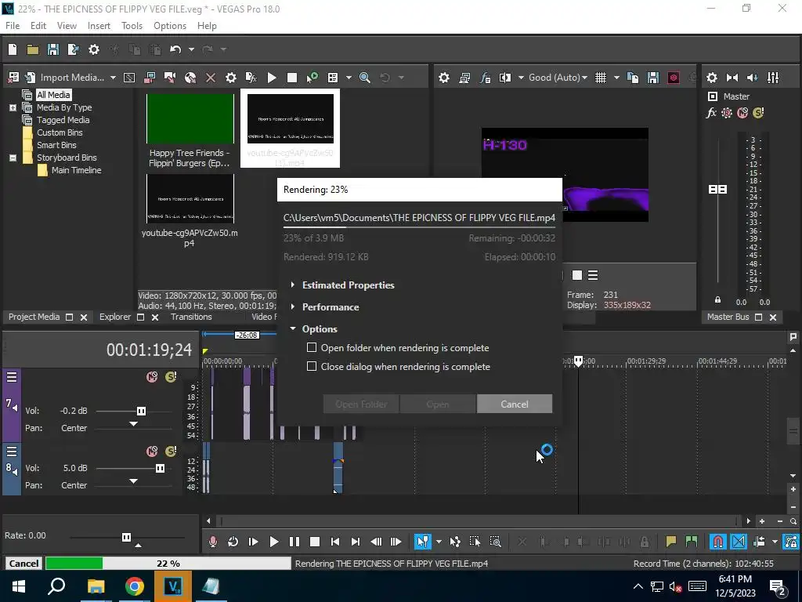Click Pause in timeline transport
The width and height of the screenshot is (802, 602).
(294, 542)
